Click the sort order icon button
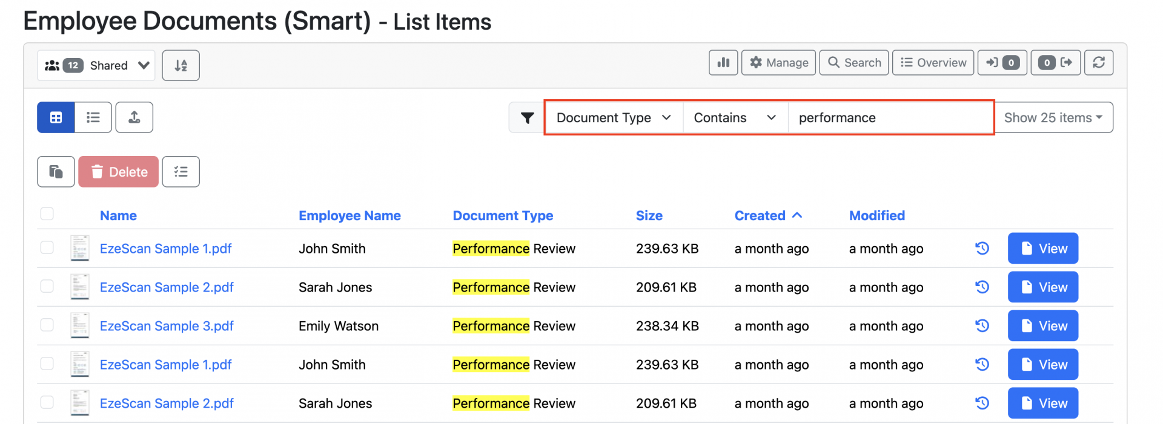This screenshot has width=1163, height=424. pos(181,65)
